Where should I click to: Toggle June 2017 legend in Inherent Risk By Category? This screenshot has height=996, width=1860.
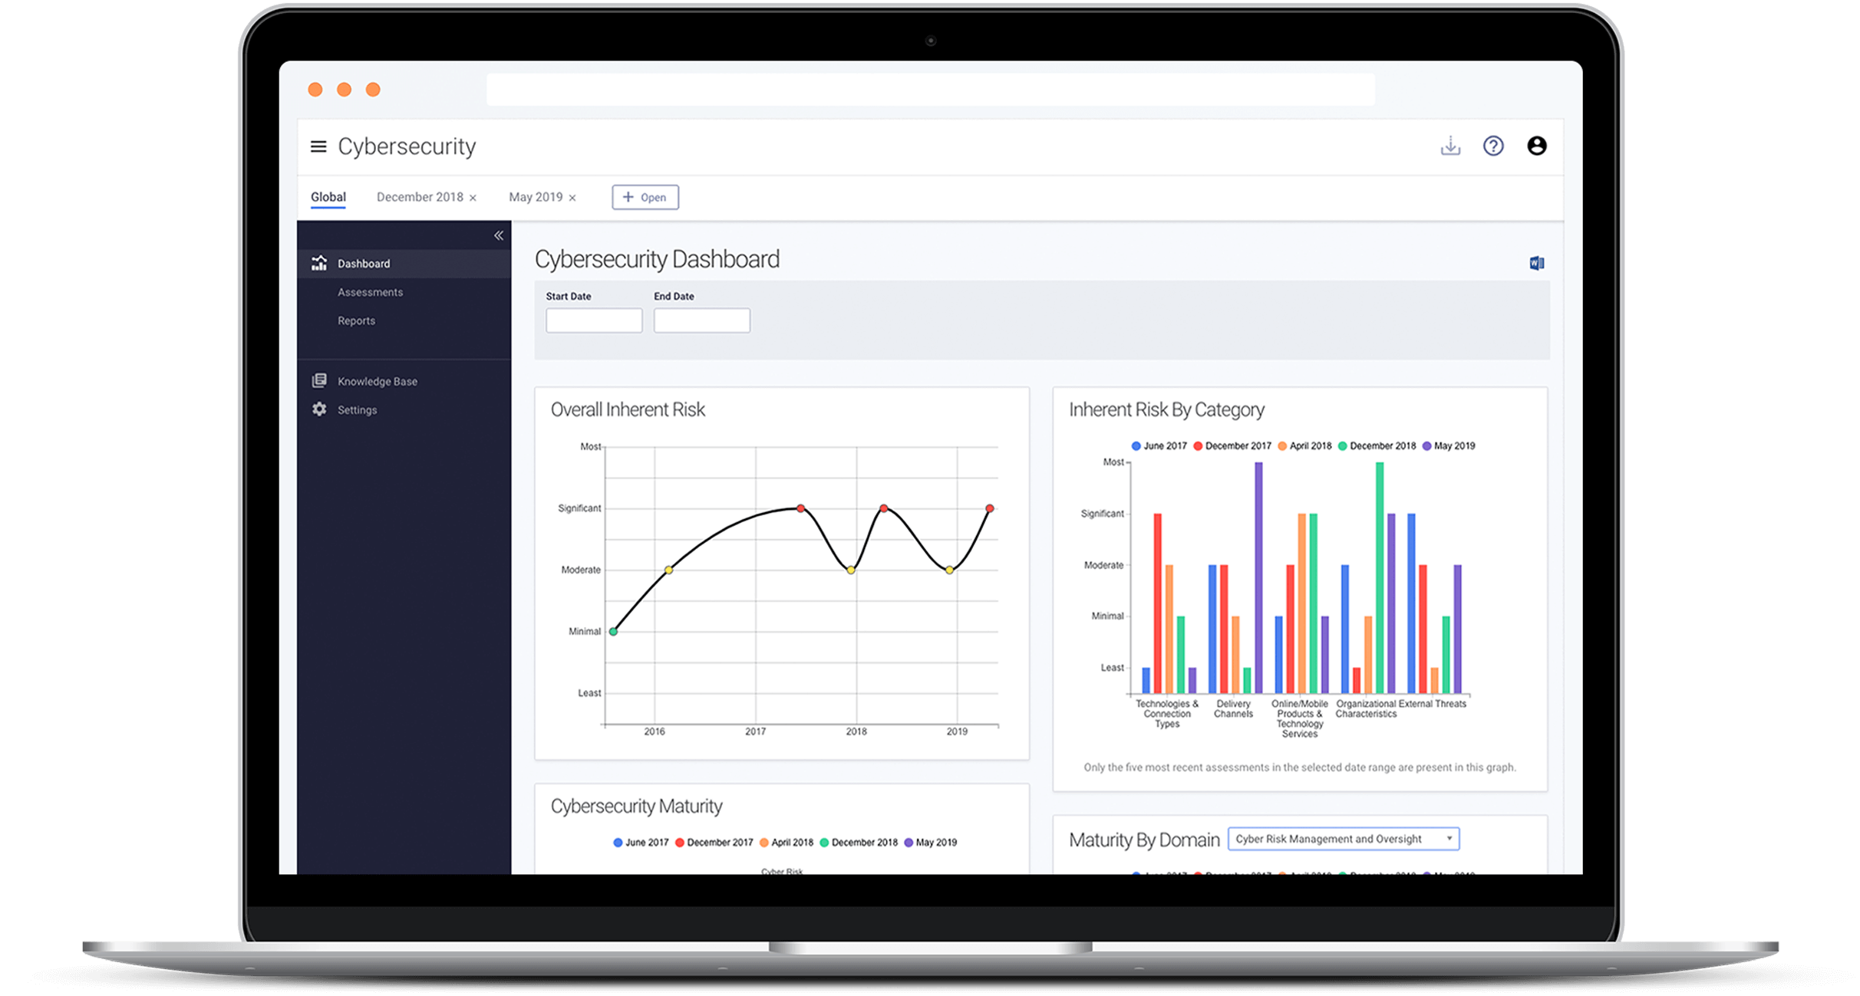click(x=1159, y=445)
